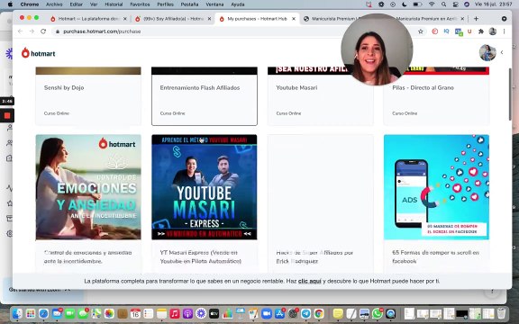Open Chrome's three-dot menu
The height and width of the screenshot is (324, 519).
point(504,31)
